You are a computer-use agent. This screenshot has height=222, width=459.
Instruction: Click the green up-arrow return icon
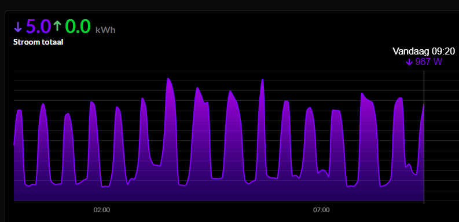point(58,26)
